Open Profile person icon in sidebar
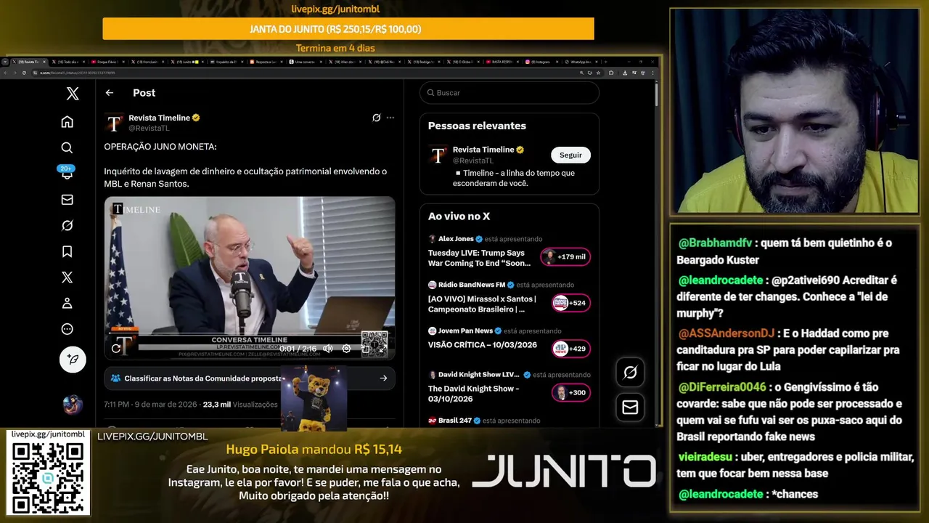The height and width of the screenshot is (523, 929). (67, 303)
